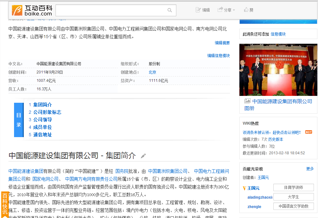This screenshot has height=218, width=318.
Task: Jump to section 1 集团简介
Action: (x=42, y=105)
